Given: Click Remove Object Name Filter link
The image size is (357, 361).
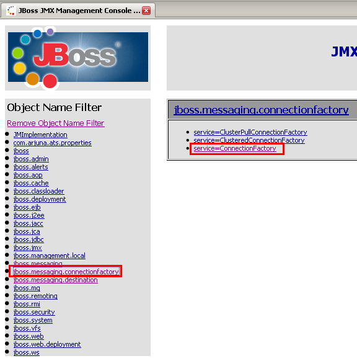Looking at the screenshot, I should 56,123.
